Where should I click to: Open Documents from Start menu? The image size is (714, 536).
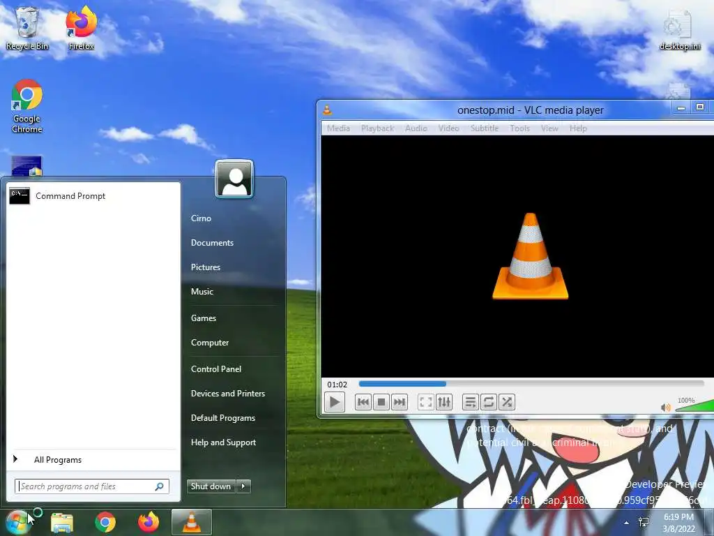tap(212, 243)
